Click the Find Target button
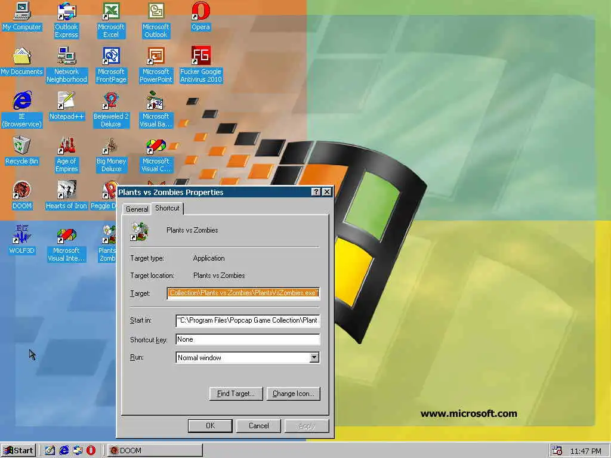The height and width of the screenshot is (458, 611). [x=236, y=394]
